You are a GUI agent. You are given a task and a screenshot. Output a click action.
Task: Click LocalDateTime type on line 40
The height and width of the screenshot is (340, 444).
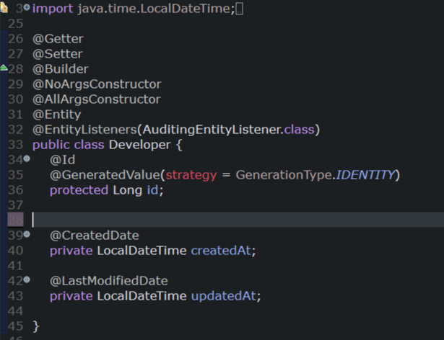142,251
